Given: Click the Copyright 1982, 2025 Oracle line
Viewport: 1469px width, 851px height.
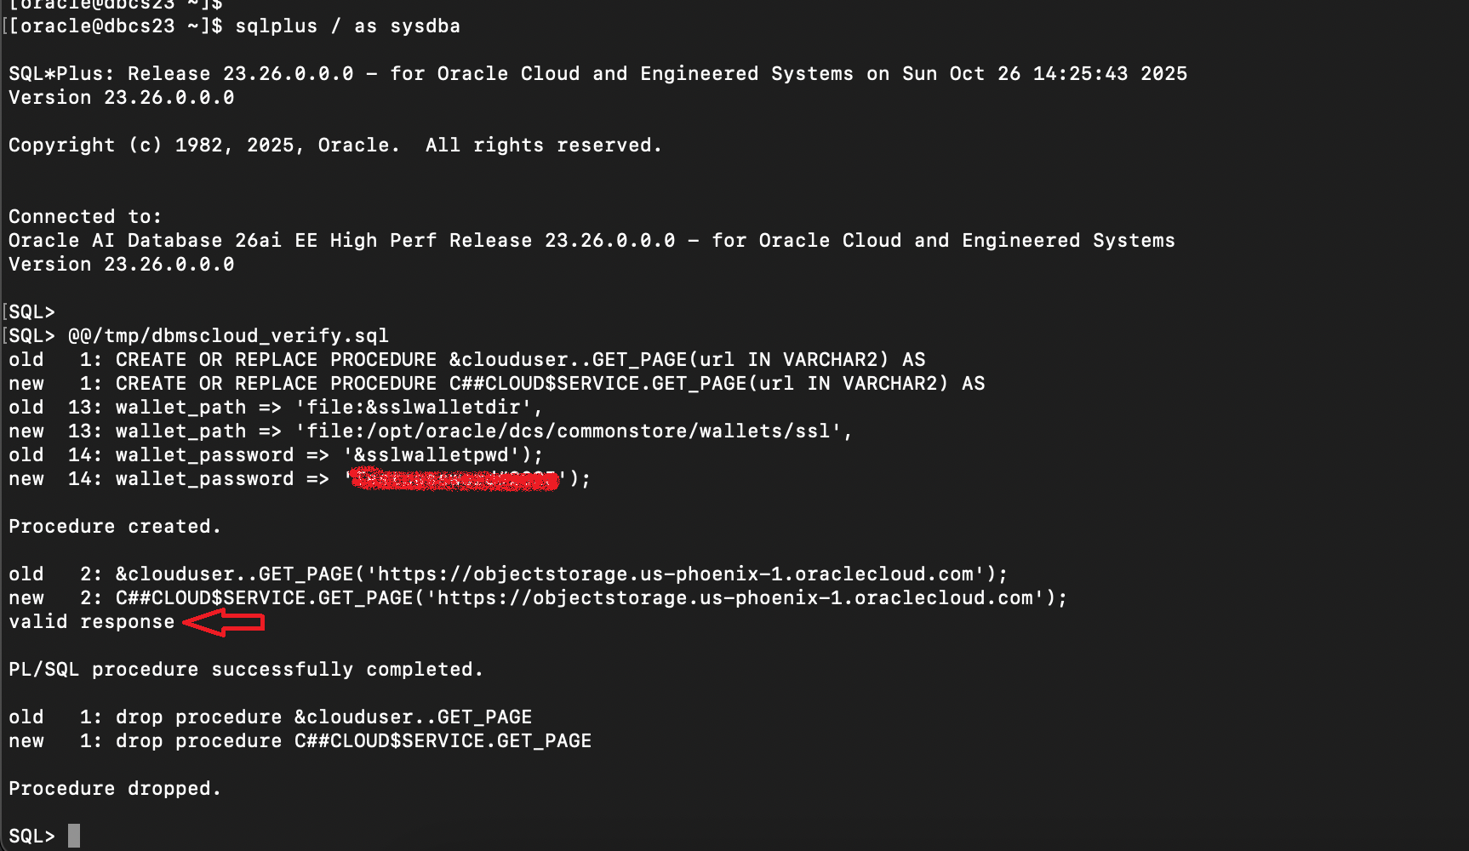Looking at the screenshot, I should pyautogui.click(x=334, y=146).
